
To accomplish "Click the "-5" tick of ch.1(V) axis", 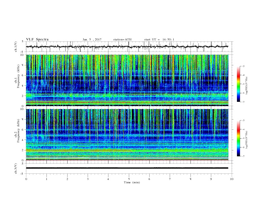I will (22, 52).
